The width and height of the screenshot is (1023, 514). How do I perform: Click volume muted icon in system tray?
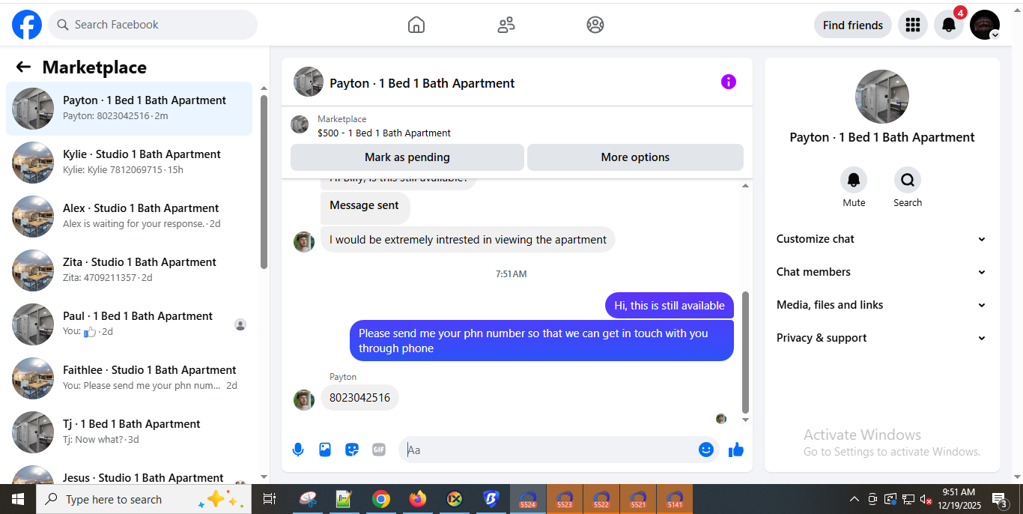pos(926,499)
